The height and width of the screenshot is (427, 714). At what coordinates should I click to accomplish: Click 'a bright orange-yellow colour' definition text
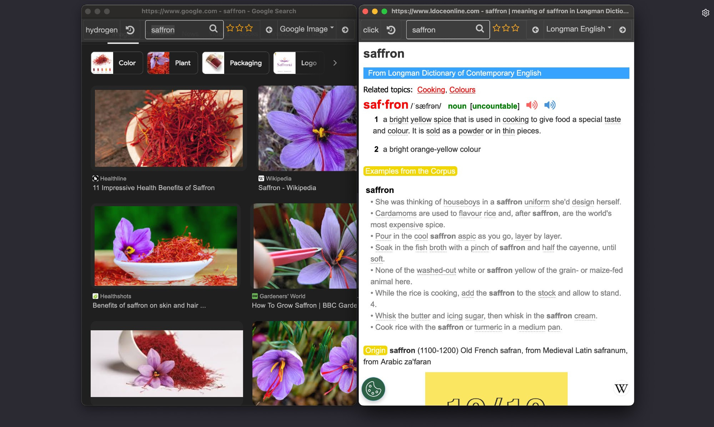(432, 150)
